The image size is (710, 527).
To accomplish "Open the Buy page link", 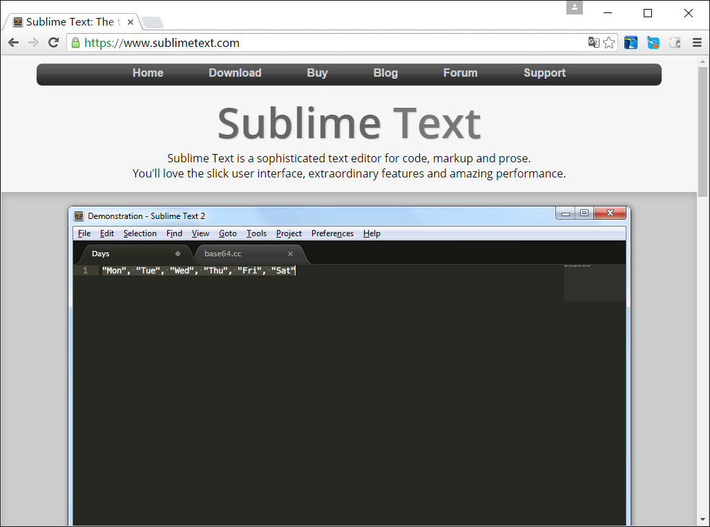I will pyautogui.click(x=317, y=73).
